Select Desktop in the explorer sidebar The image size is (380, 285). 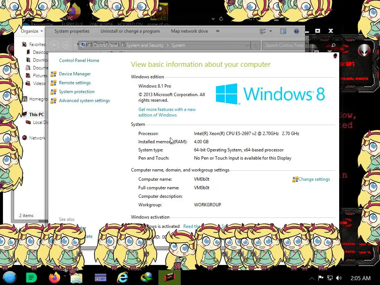[x=40, y=52]
